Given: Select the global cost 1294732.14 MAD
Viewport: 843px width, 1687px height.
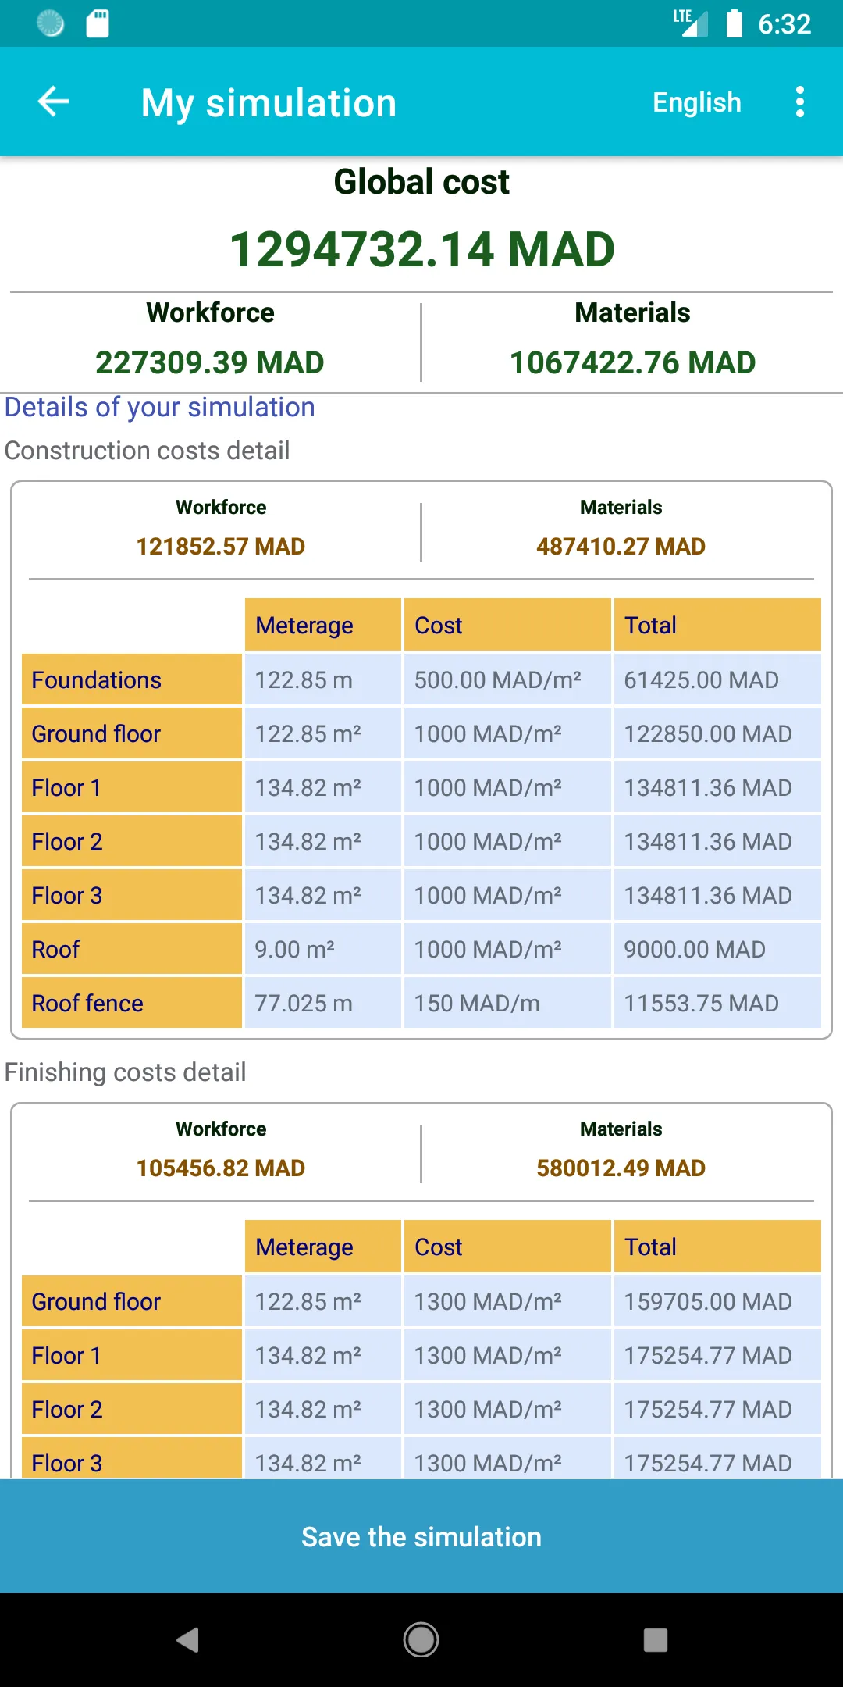Looking at the screenshot, I should click(421, 249).
